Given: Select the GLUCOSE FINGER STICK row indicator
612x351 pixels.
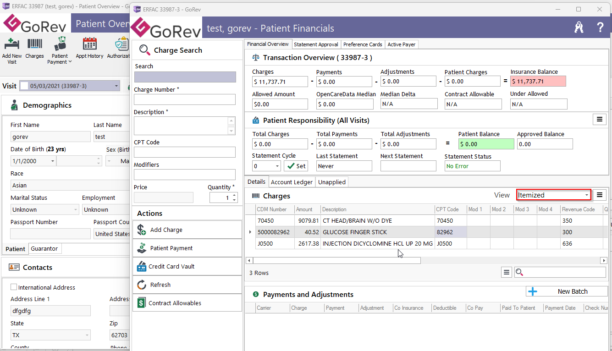Looking at the screenshot, I should [250, 232].
